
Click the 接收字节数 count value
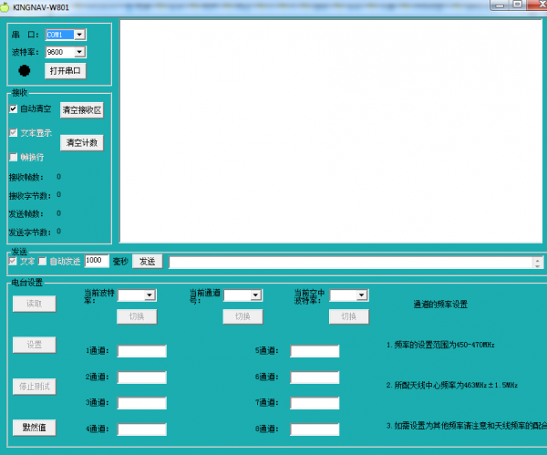coord(58,195)
